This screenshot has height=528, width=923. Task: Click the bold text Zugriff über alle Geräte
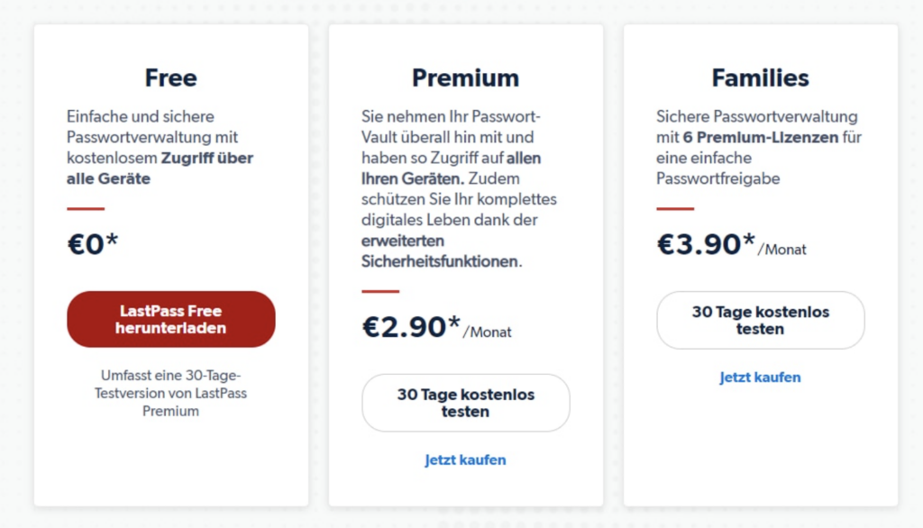(160, 168)
